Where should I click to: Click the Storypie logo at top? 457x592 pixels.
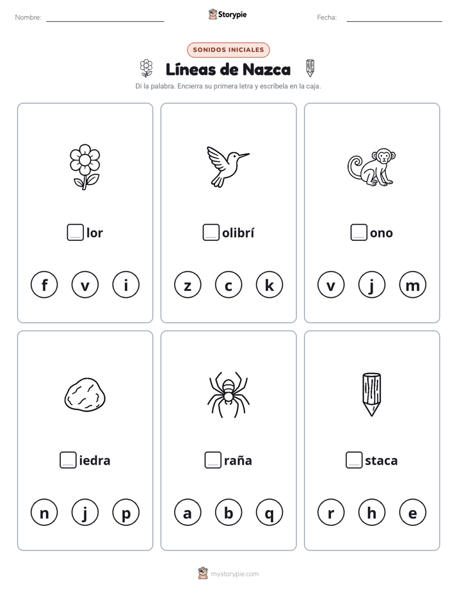228,14
